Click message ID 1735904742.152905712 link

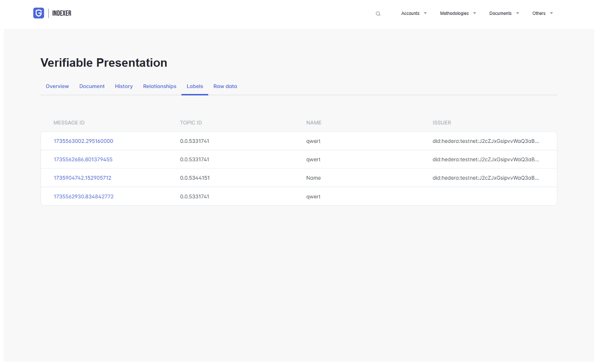82,178
